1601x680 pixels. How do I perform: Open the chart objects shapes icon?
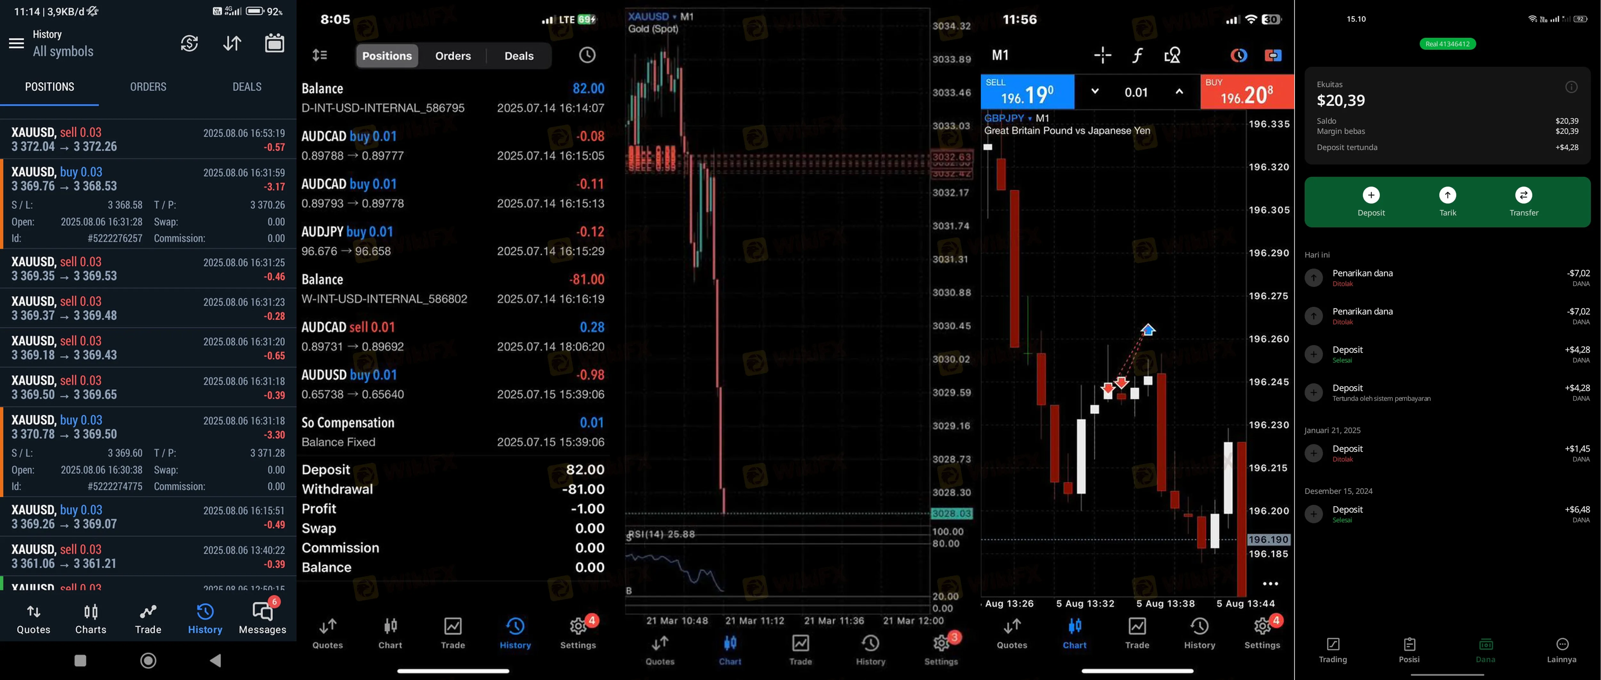(x=1172, y=55)
